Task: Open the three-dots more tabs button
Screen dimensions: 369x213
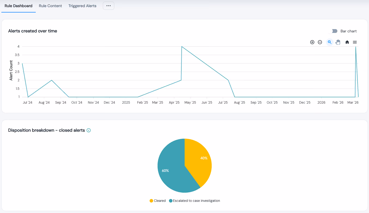Action: [x=109, y=6]
